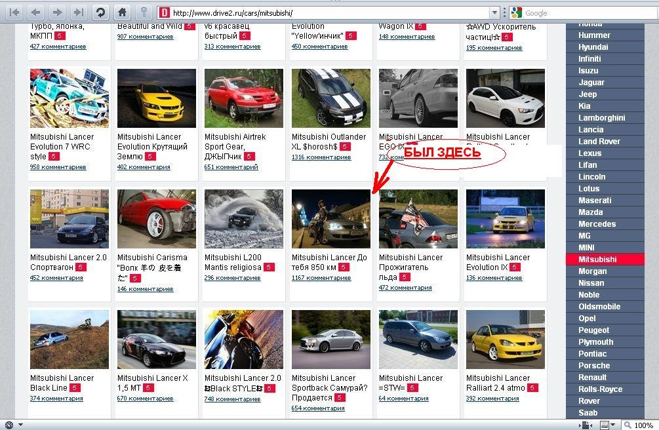Open 472 комментария link
Viewport: 659px width, 430px height.
click(x=405, y=288)
